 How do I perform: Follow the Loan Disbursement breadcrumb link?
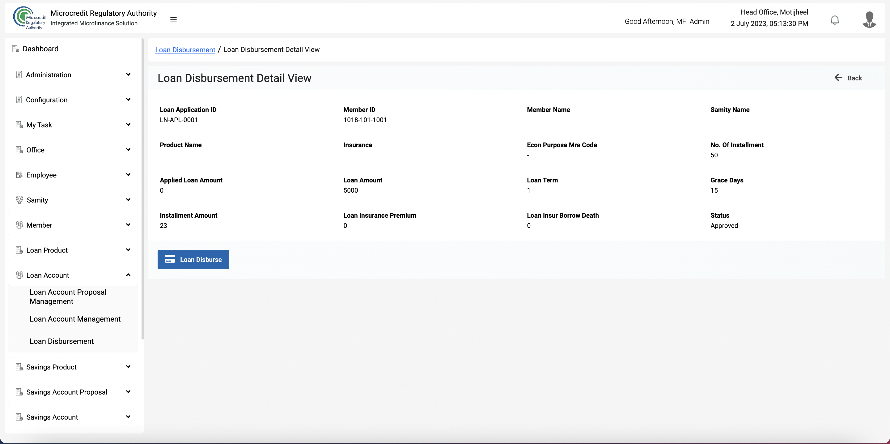(185, 50)
